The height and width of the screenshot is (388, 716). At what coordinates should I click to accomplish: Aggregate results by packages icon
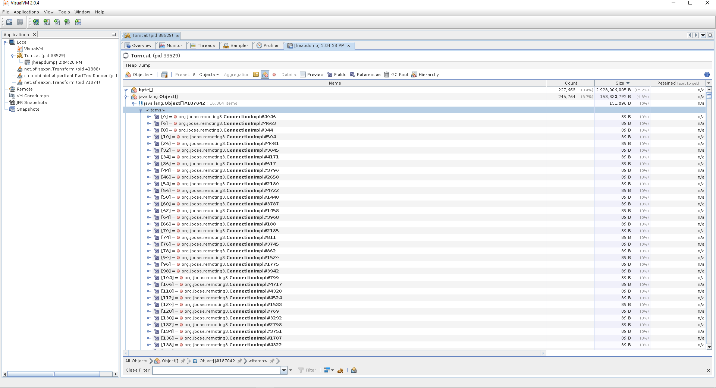click(256, 75)
